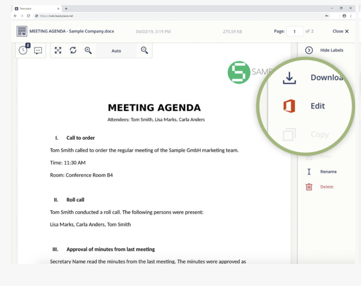The image size is (361, 286).
Task: Select the Edit menu entry
Action: [x=318, y=106]
